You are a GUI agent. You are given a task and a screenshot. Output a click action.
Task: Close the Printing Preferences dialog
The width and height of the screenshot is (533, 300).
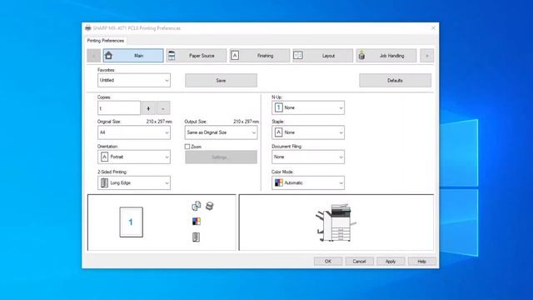click(x=433, y=27)
